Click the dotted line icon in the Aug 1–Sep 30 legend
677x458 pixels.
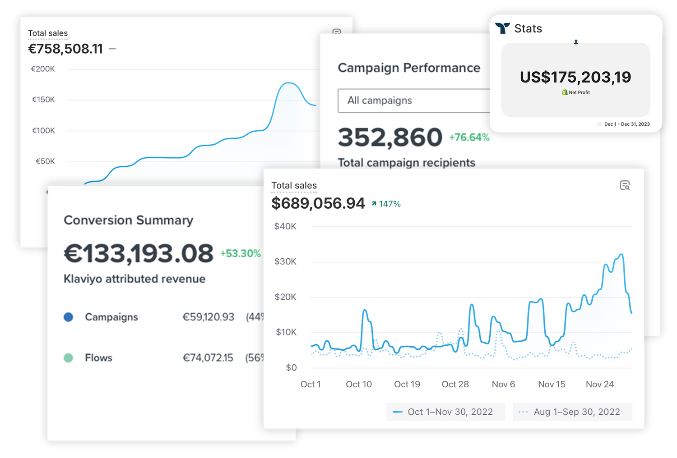point(523,412)
